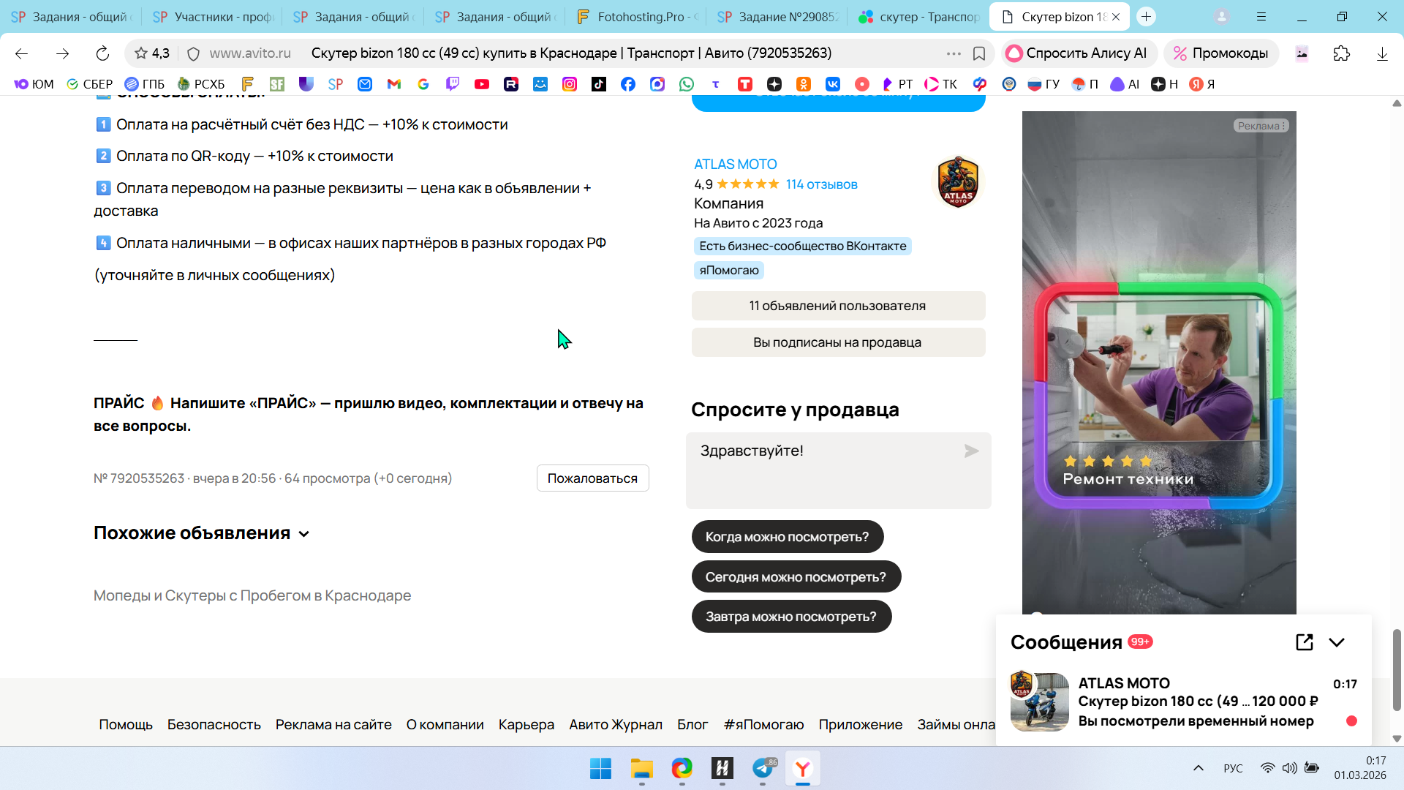Open messages in a separate window

point(1305,642)
